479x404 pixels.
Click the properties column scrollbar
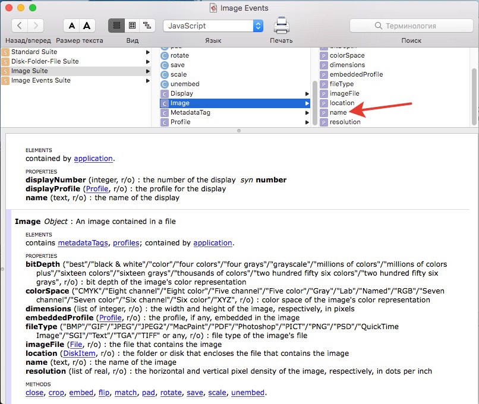point(474,96)
